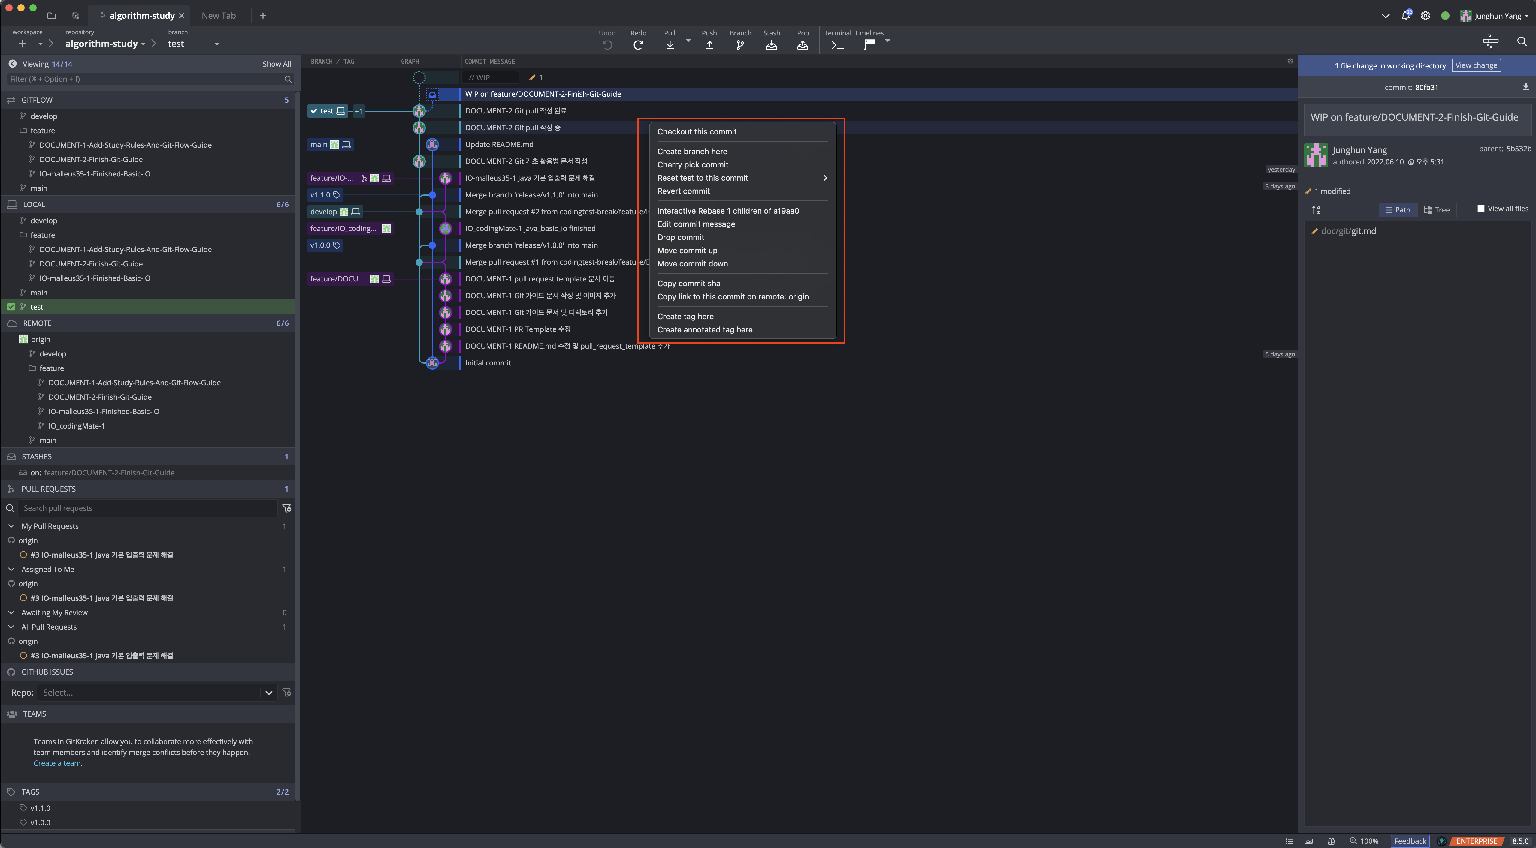Open the notifications bell icon
This screenshot has width=1536, height=848.
pos(1405,16)
